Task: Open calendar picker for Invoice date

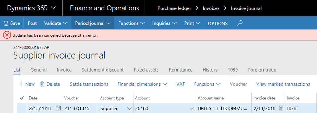Action: (281, 108)
